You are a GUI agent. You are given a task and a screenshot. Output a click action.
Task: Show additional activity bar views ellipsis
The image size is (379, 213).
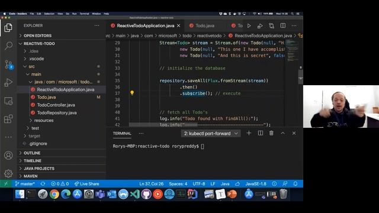8,137
